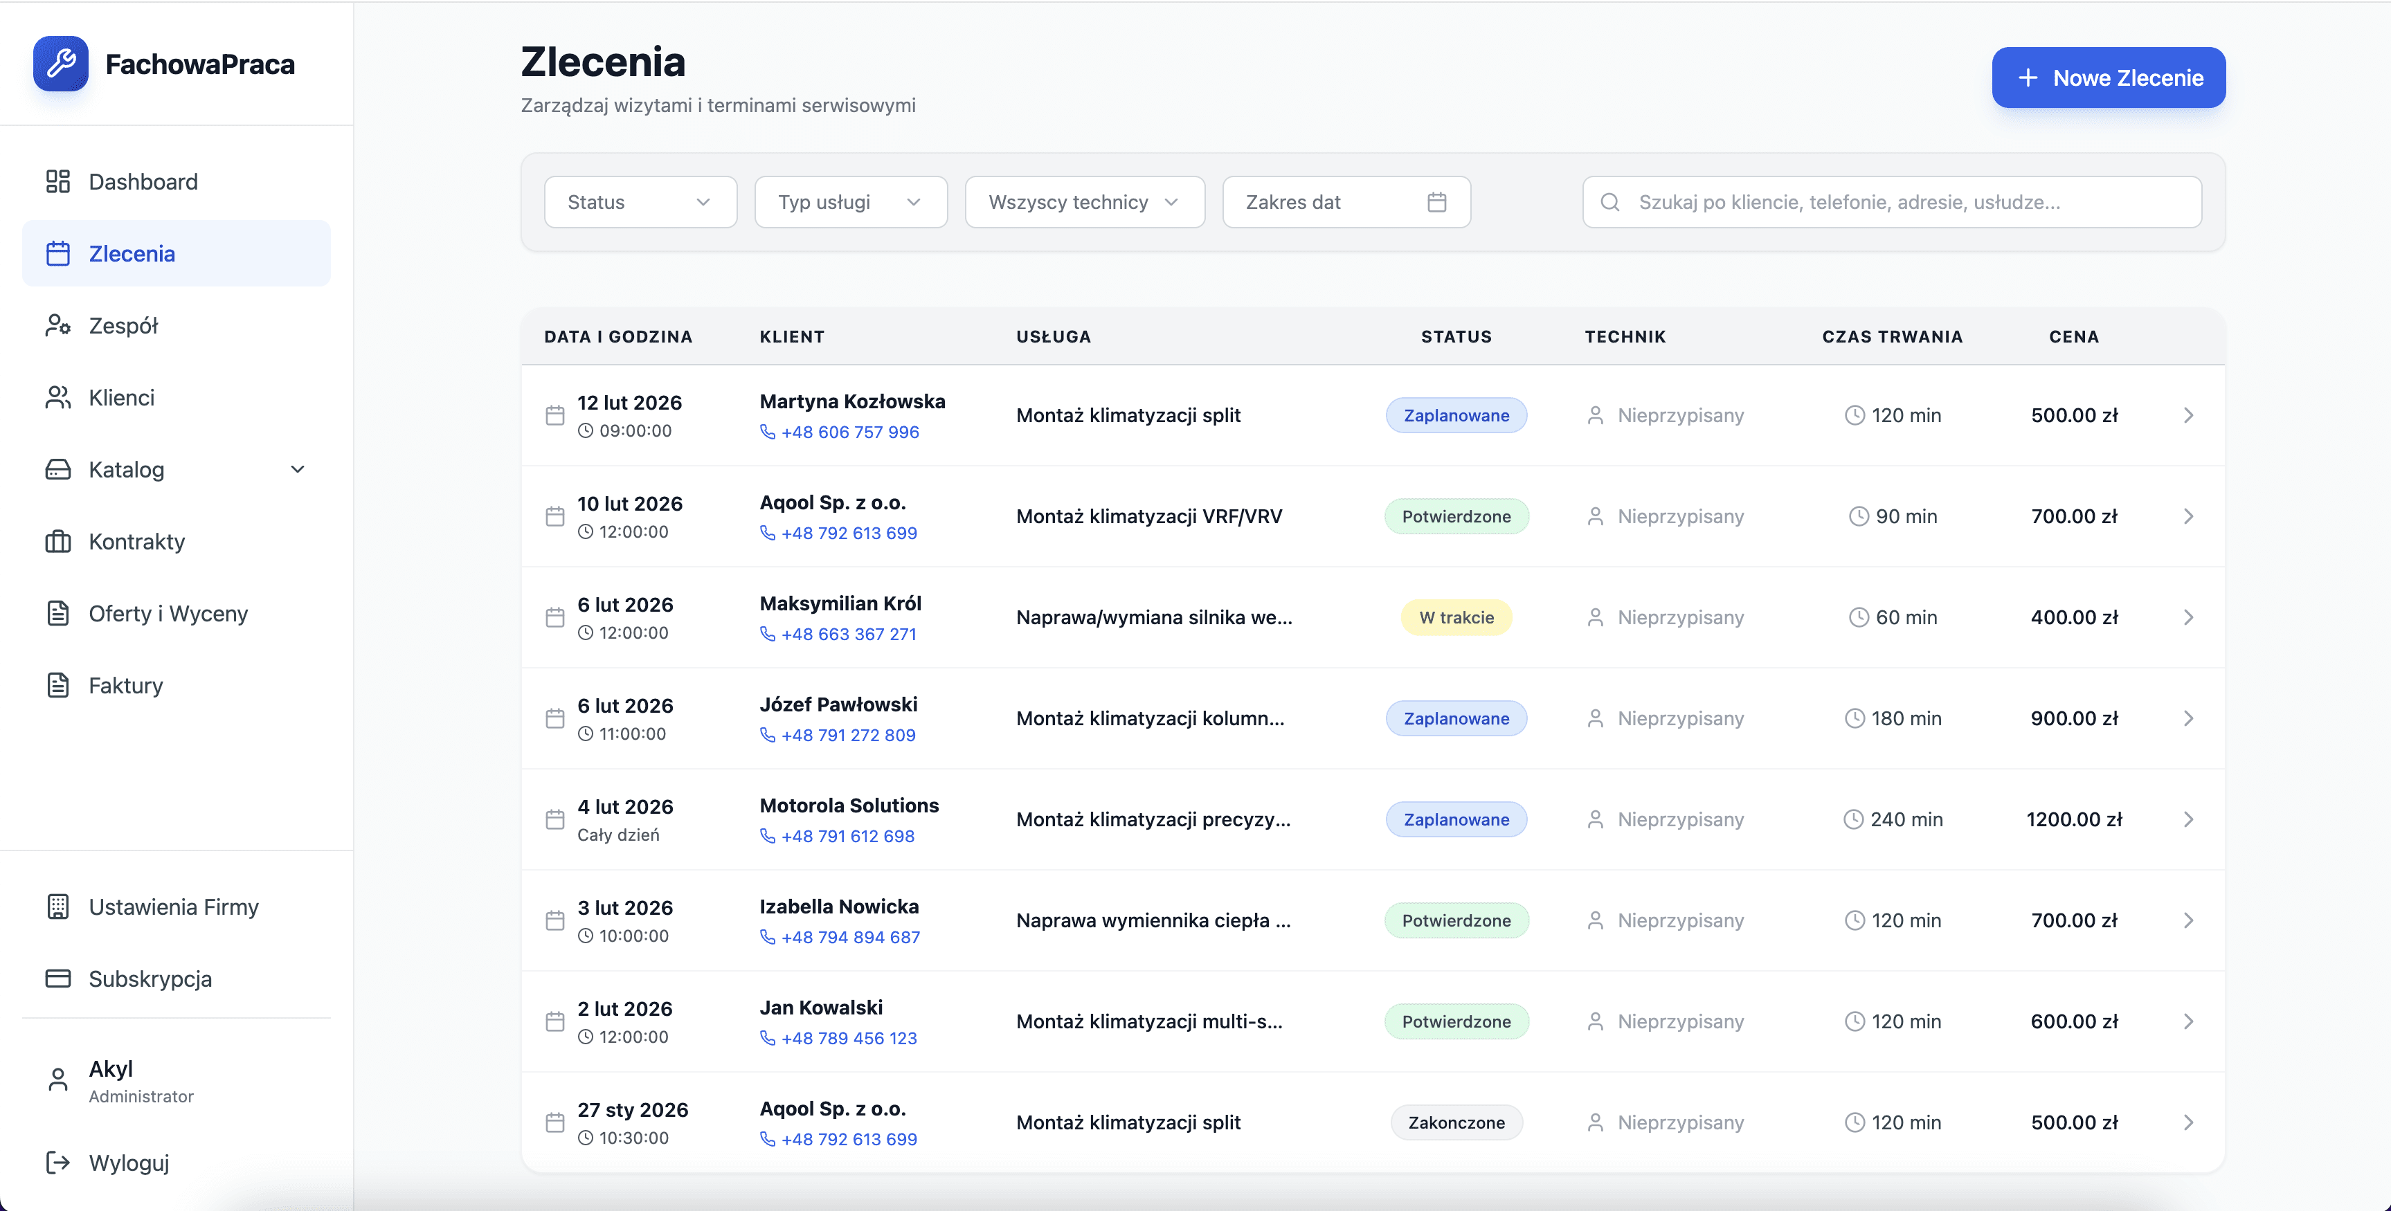Click phone icon next to Martyna Kozłowska's number
The image size is (2391, 1211).
[768, 432]
